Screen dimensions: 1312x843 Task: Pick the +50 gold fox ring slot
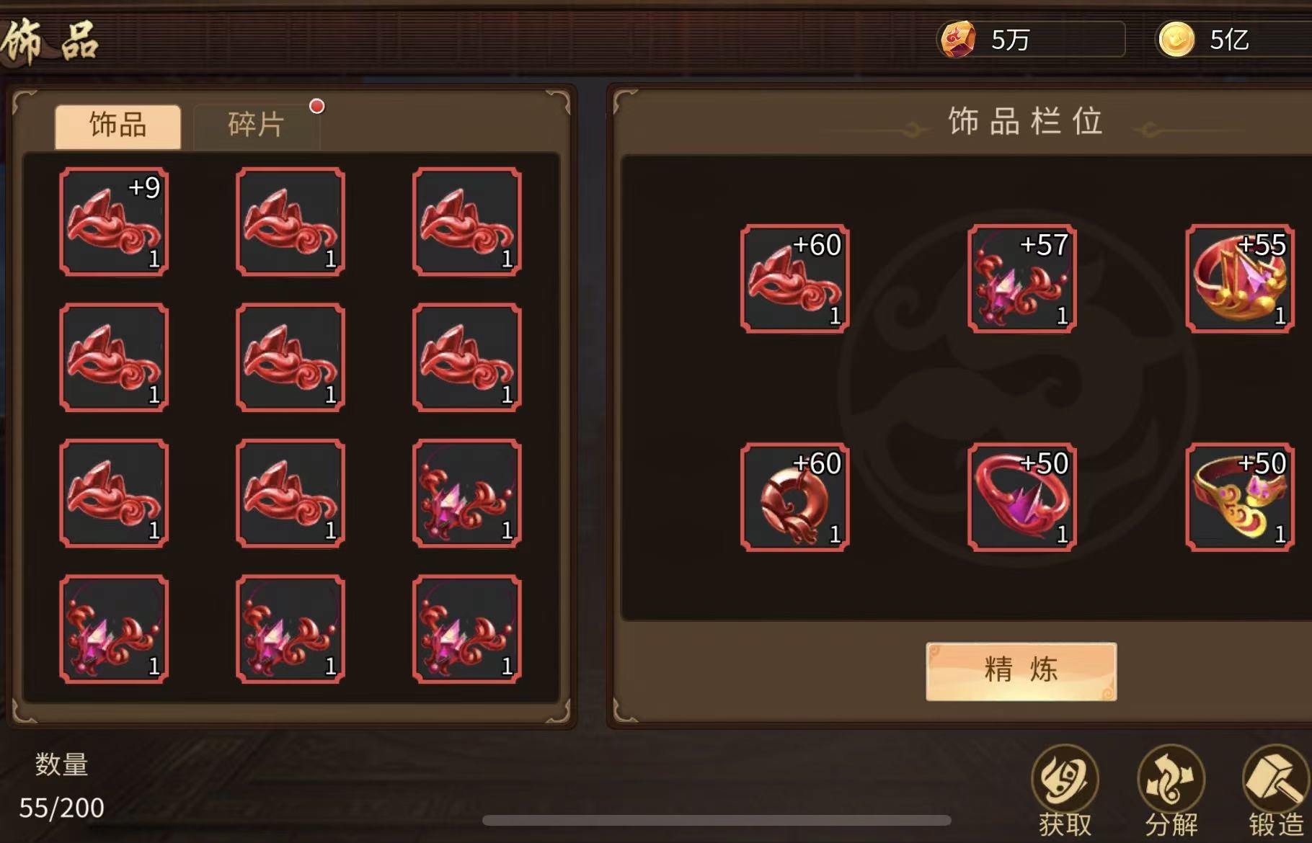1240,497
